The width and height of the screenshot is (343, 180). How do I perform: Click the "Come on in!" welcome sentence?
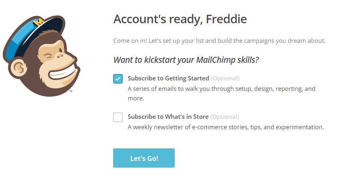point(219,41)
